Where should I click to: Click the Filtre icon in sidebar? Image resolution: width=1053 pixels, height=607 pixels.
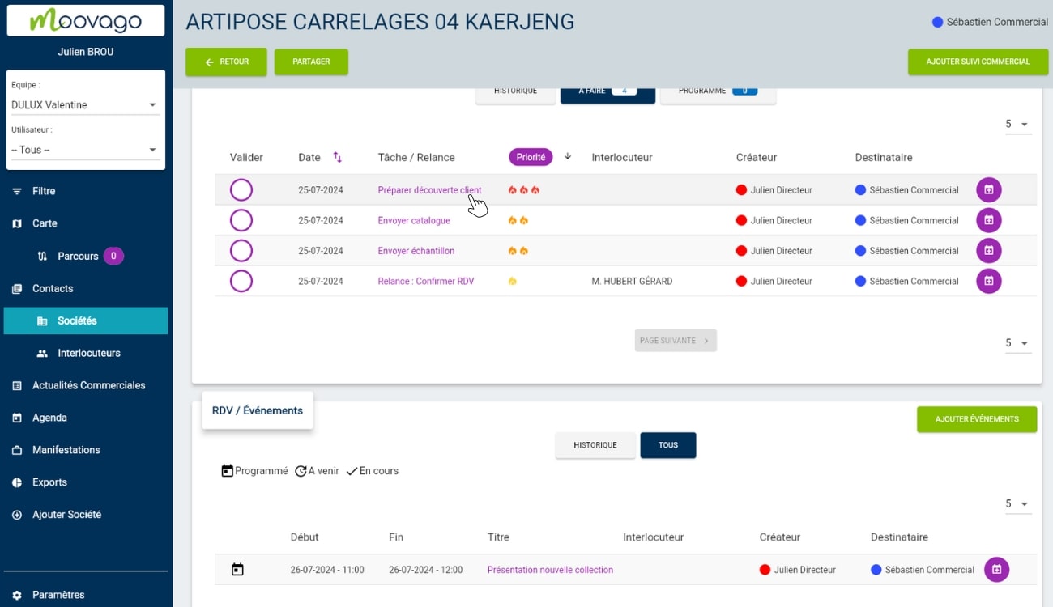click(17, 191)
